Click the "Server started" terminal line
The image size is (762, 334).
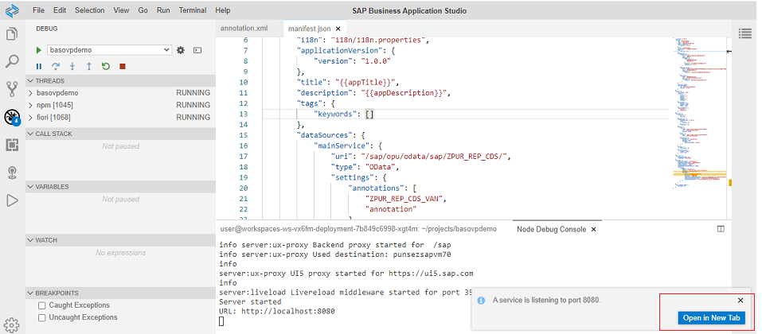[250, 302]
